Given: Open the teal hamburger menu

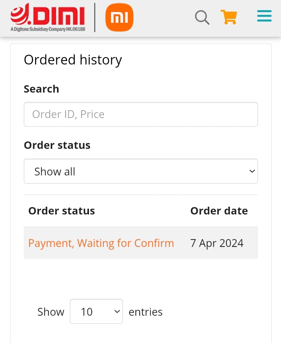Looking at the screenshot, I should click(264, 16).
